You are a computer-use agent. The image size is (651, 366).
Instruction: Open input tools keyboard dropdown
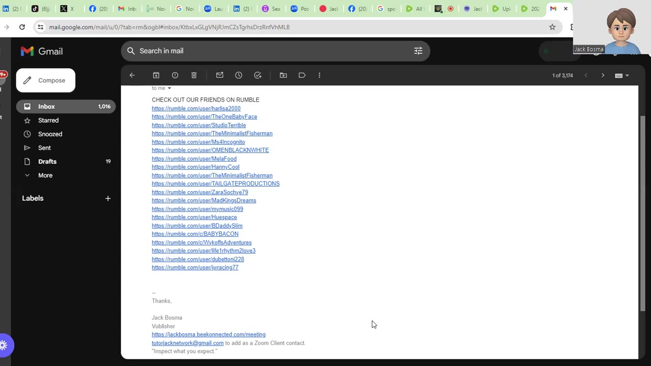click(622, 75)
